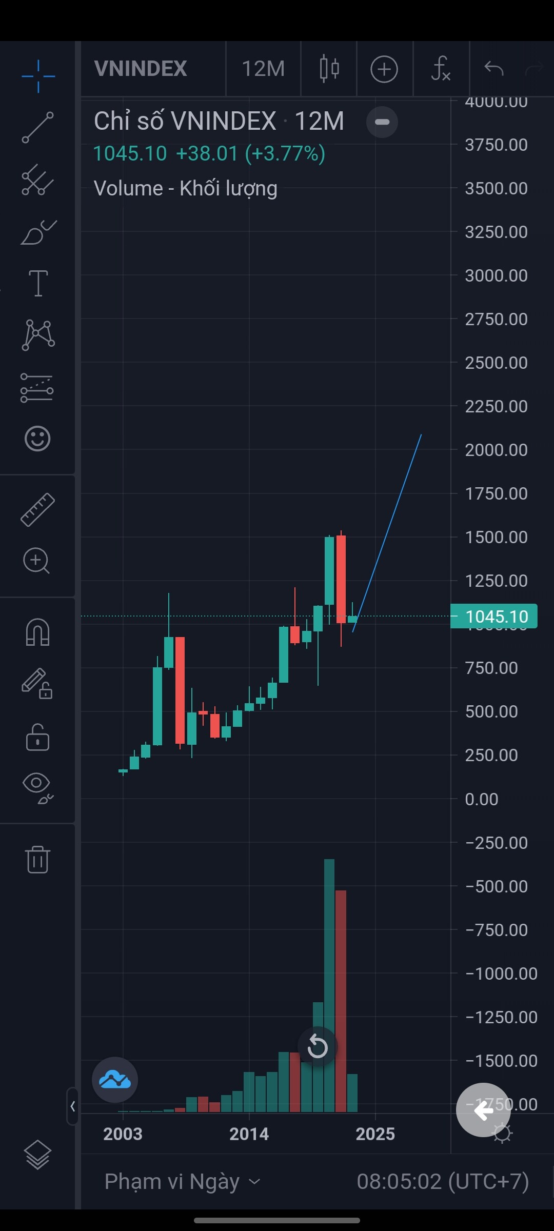The height and width of the screenshot is (1231, 554).
Task: Select the brush drawing tool
Action: (x=38, y=232)
